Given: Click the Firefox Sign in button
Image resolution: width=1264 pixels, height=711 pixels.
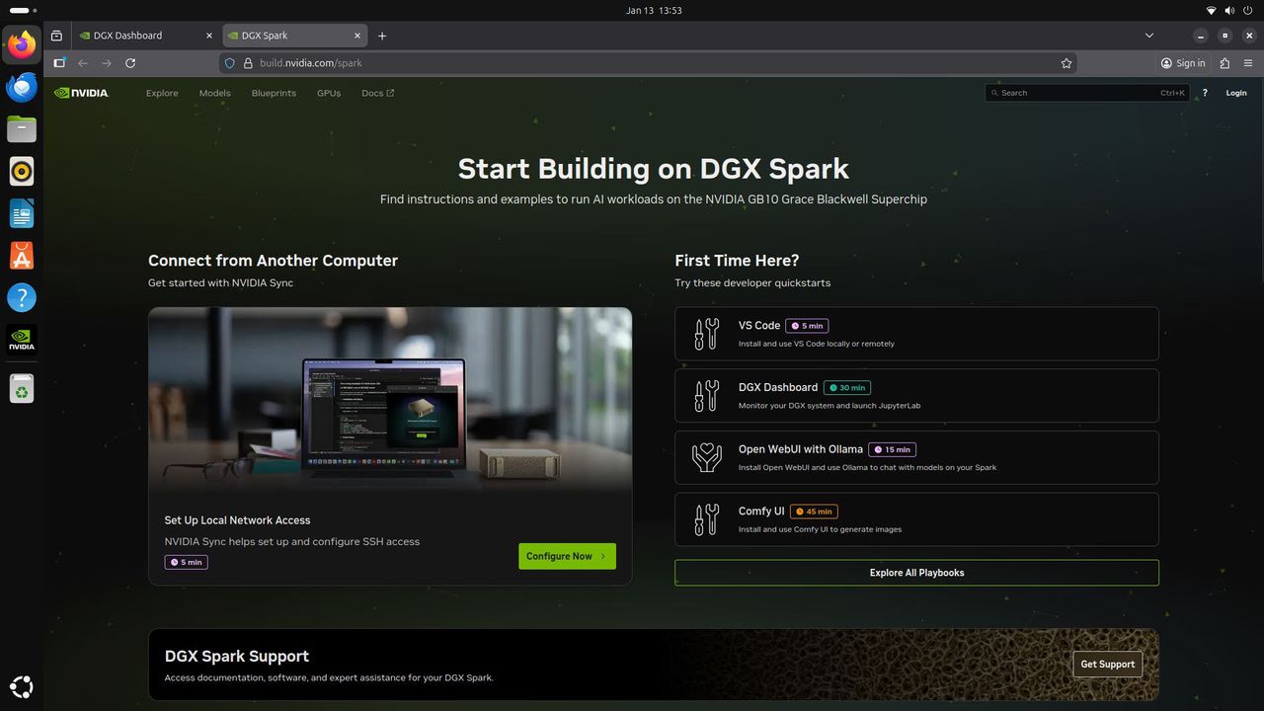Looking at the screenshot, I should tap(1183, 63).
